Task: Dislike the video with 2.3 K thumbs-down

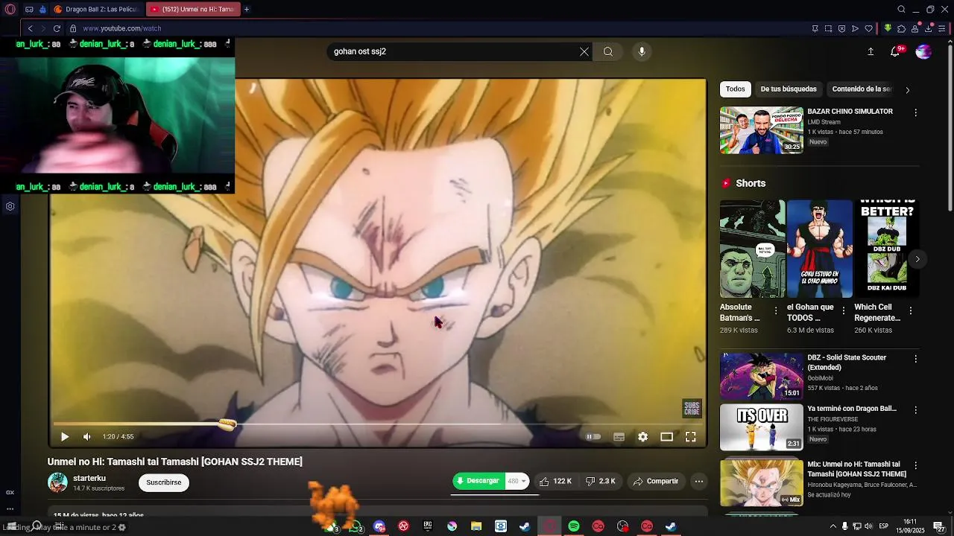Action: coord(601,482)
